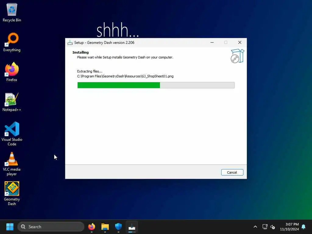The image size is (312, 234).
Task: Click the Setup window title text
Action: 104,43
